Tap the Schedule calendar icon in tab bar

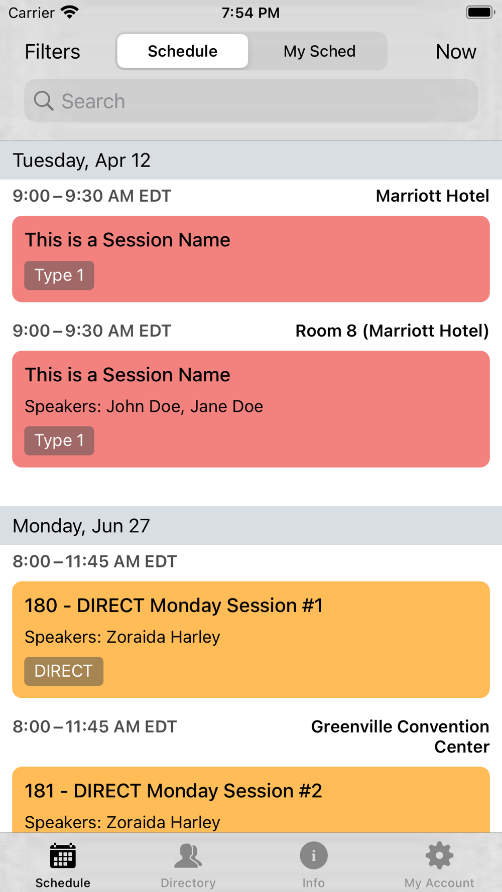pos(63,856)
